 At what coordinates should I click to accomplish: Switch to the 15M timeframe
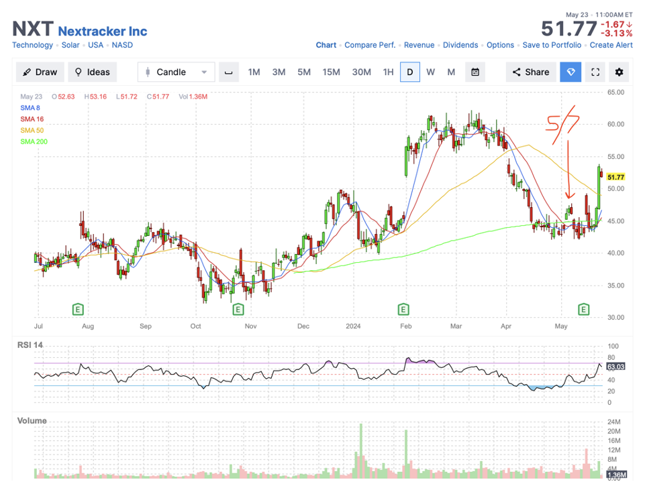coord(331,72)
